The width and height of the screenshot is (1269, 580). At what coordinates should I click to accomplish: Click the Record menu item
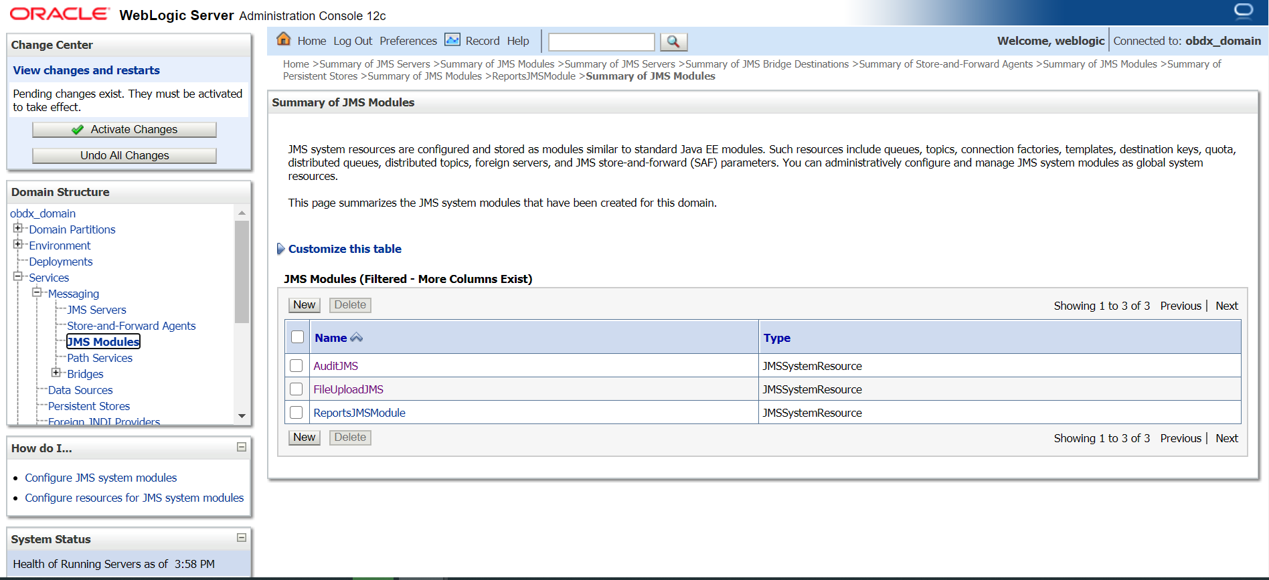click(x=483, y=41)
